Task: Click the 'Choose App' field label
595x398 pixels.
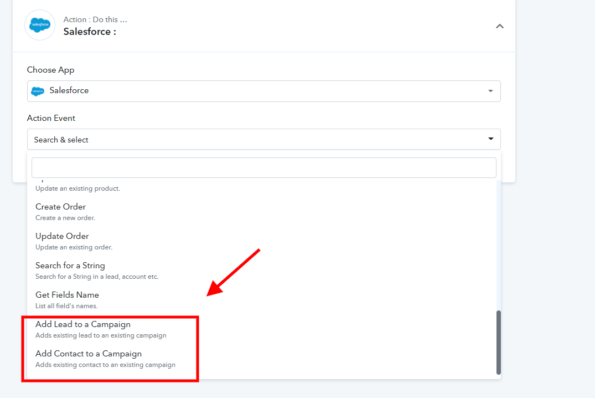Action: click(x=50, y=70)
